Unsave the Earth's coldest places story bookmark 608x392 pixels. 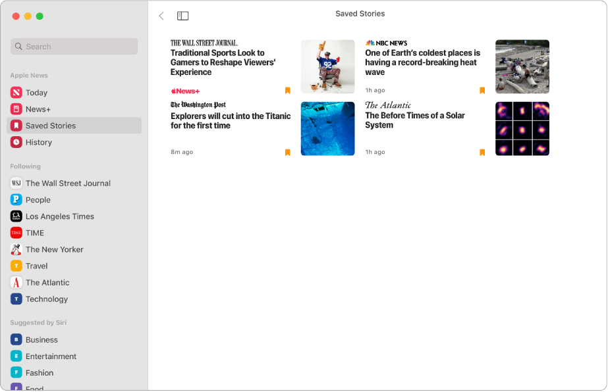482,91
